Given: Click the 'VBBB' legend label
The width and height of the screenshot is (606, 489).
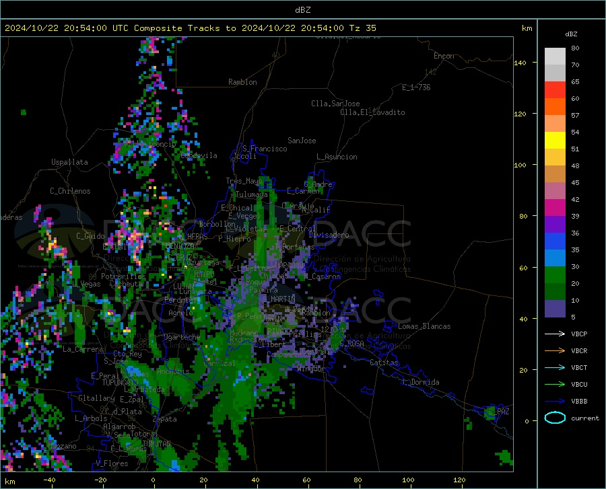Looking at the screenshot, I should coord(579,401).
